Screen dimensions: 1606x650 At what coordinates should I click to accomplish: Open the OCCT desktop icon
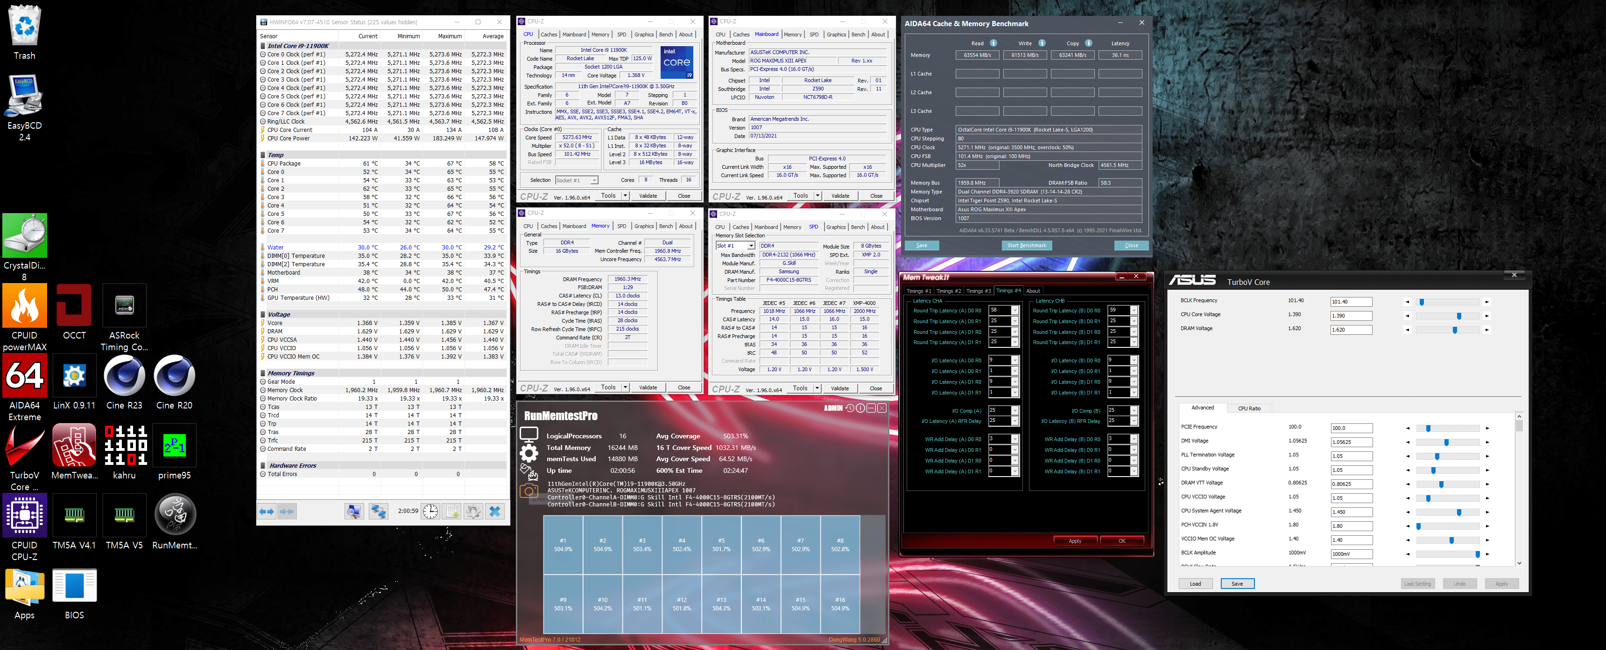tap(74, 311)
